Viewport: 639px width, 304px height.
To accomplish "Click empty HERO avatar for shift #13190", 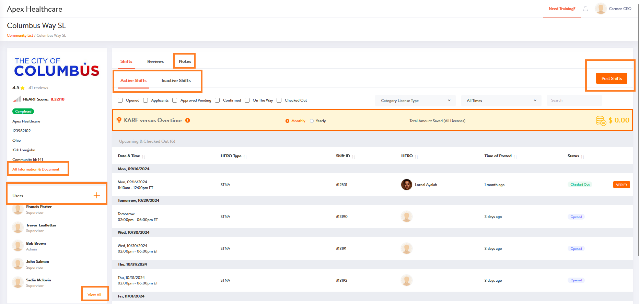I will [407, 217].
